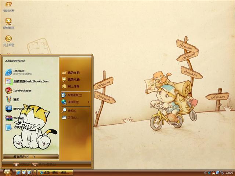Expand 所有程序(P) all programs list
The image size is (235, 176).
(31, 157)
